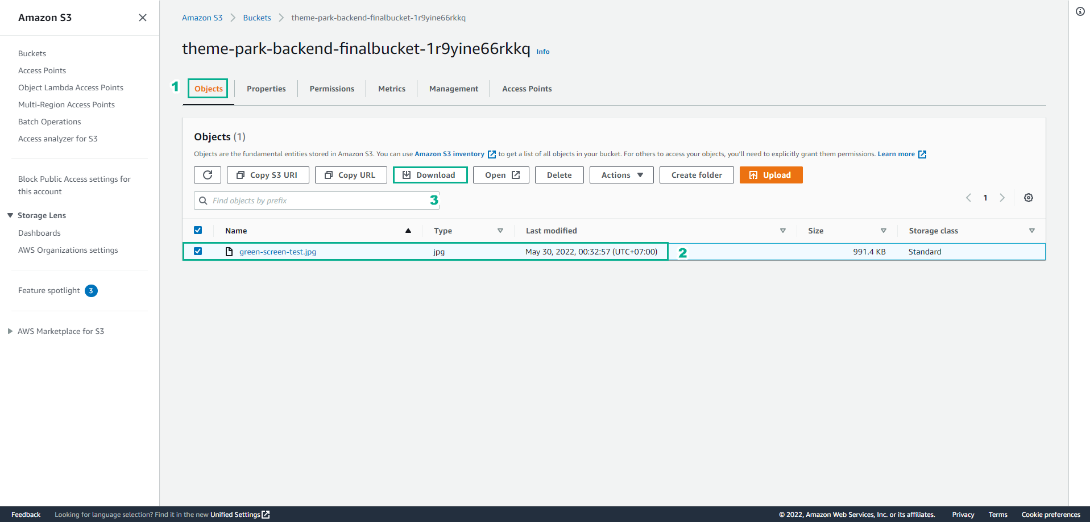Image resolution: width=1090 pixels, height=522 pixels.
Task: Click the Feedback button in footer
Action: click(x=26, y=515)
